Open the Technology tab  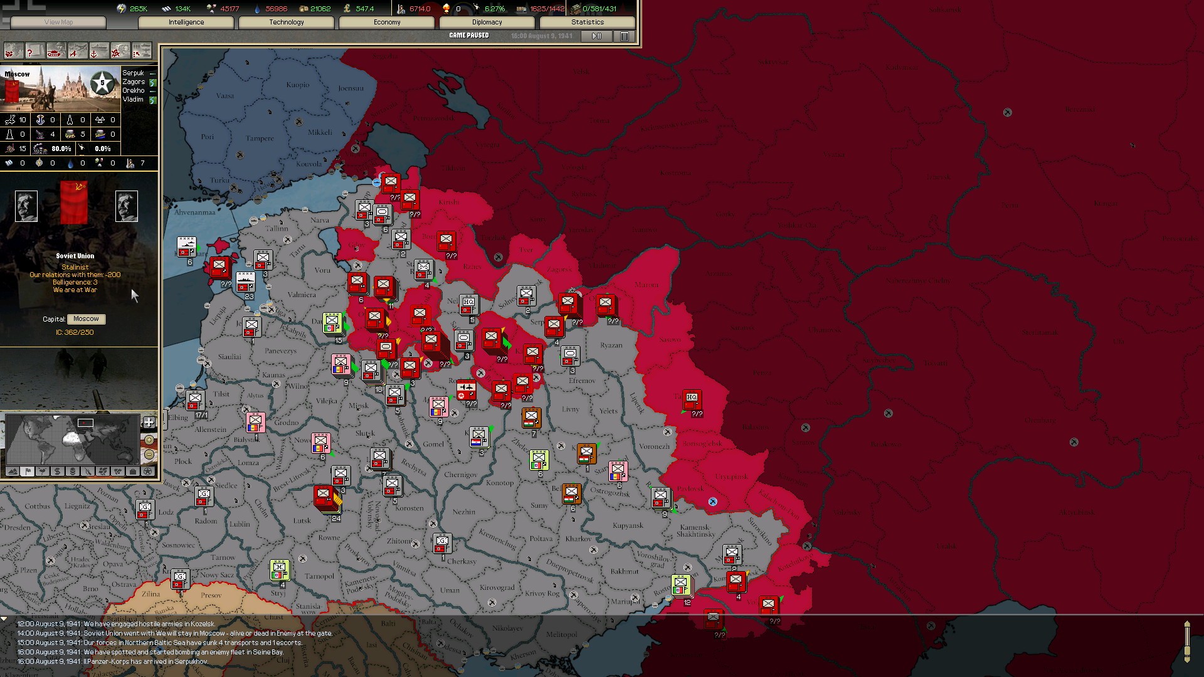coord(286,22)
